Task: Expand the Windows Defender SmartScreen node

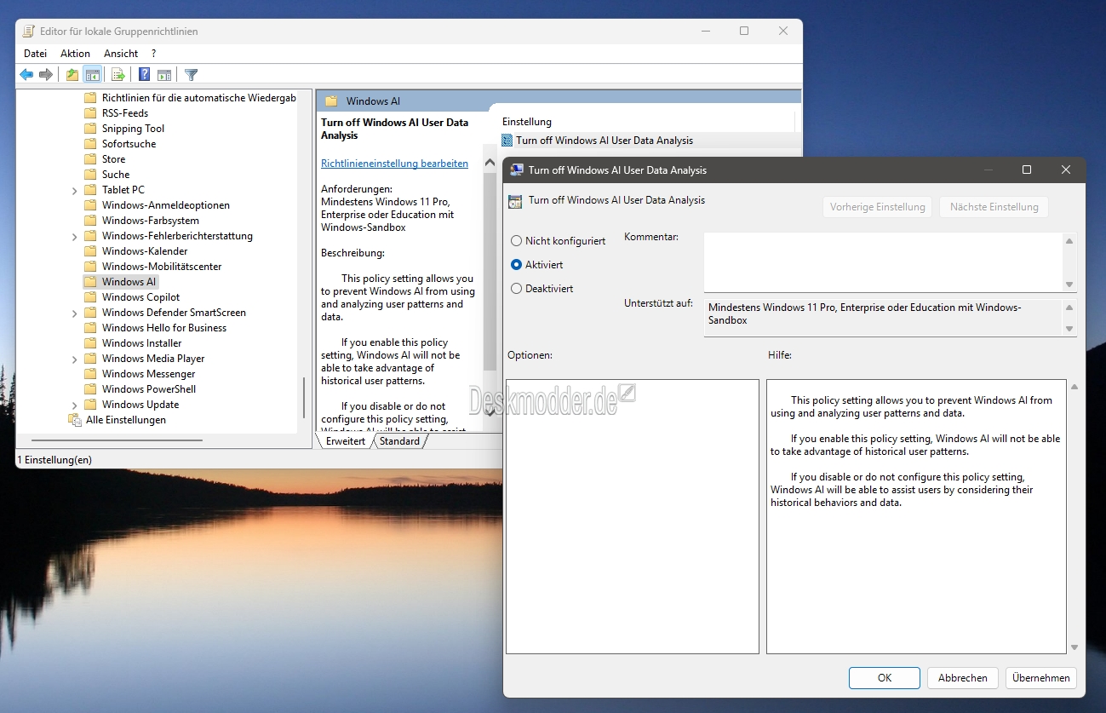Action: point(75,313)
